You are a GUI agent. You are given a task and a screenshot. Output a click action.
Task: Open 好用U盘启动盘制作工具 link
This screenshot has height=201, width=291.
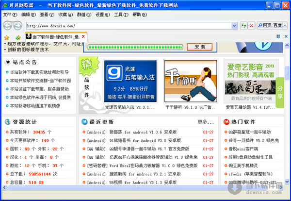click(250, 157)
